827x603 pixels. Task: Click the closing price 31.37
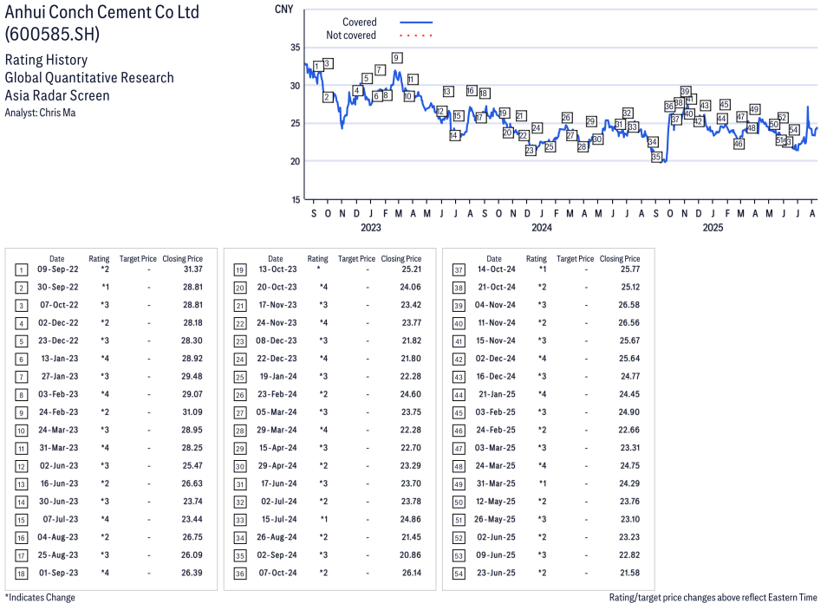coord(192,269)
